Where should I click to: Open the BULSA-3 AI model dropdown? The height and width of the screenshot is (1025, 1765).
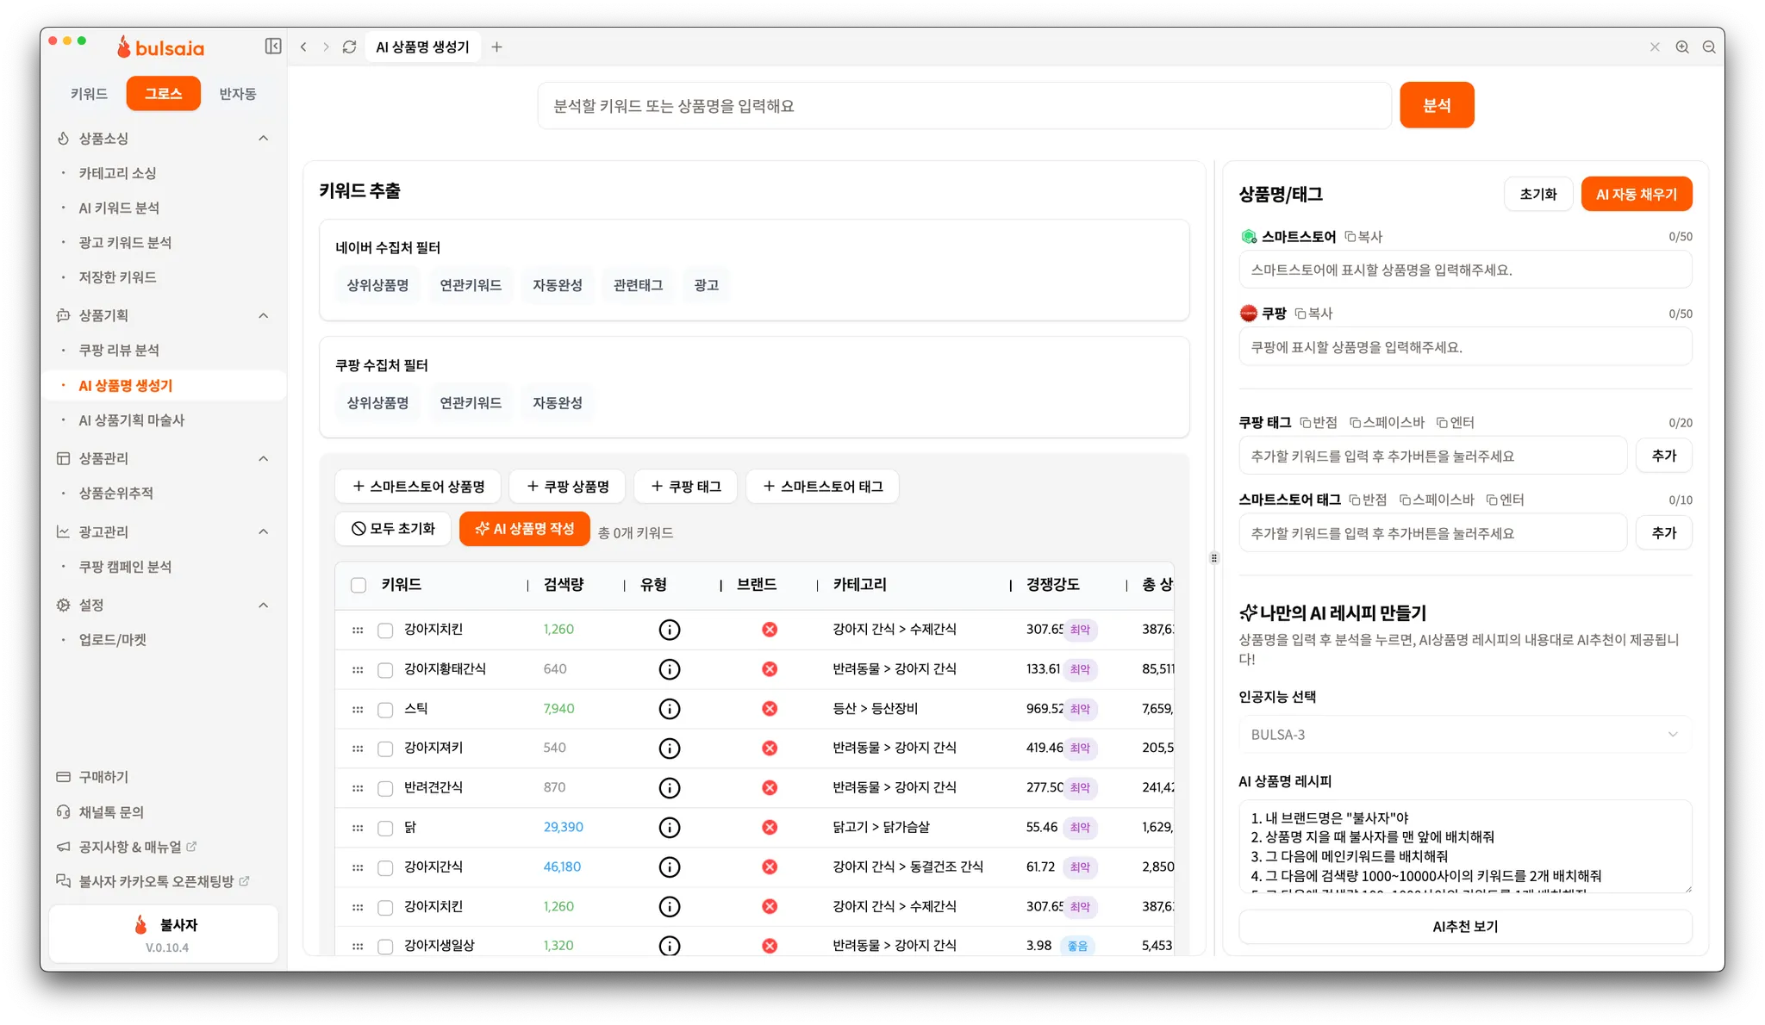(1464, 735)
